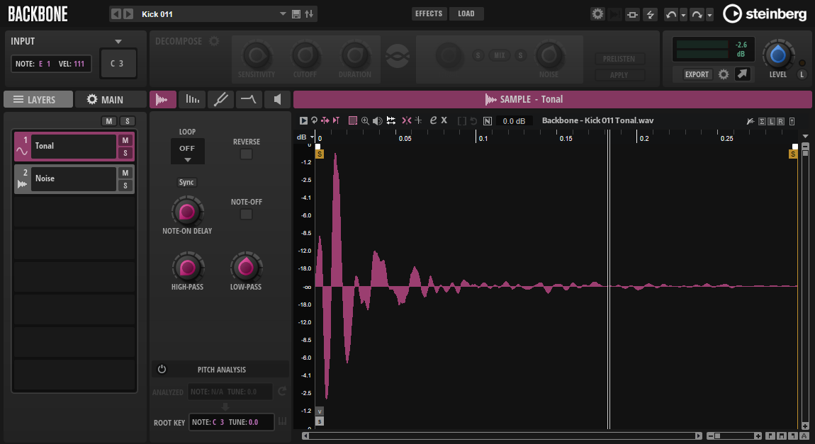
Task: Open global settings gear in top bar
Action: (597, 14)
